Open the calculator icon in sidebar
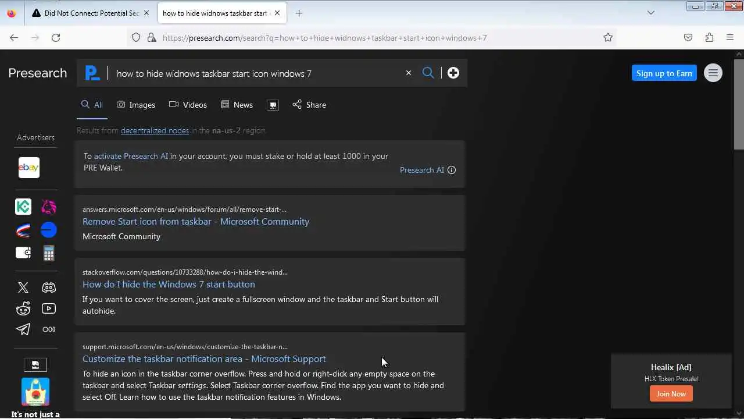The height and width of the screenshot is (419, 744). [49, 253]
